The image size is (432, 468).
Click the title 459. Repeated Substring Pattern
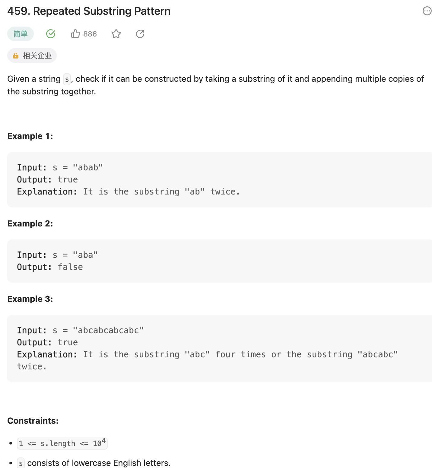click(x=89, y=11)
